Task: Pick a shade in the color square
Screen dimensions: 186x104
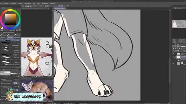Action: [x=10, y=19]
